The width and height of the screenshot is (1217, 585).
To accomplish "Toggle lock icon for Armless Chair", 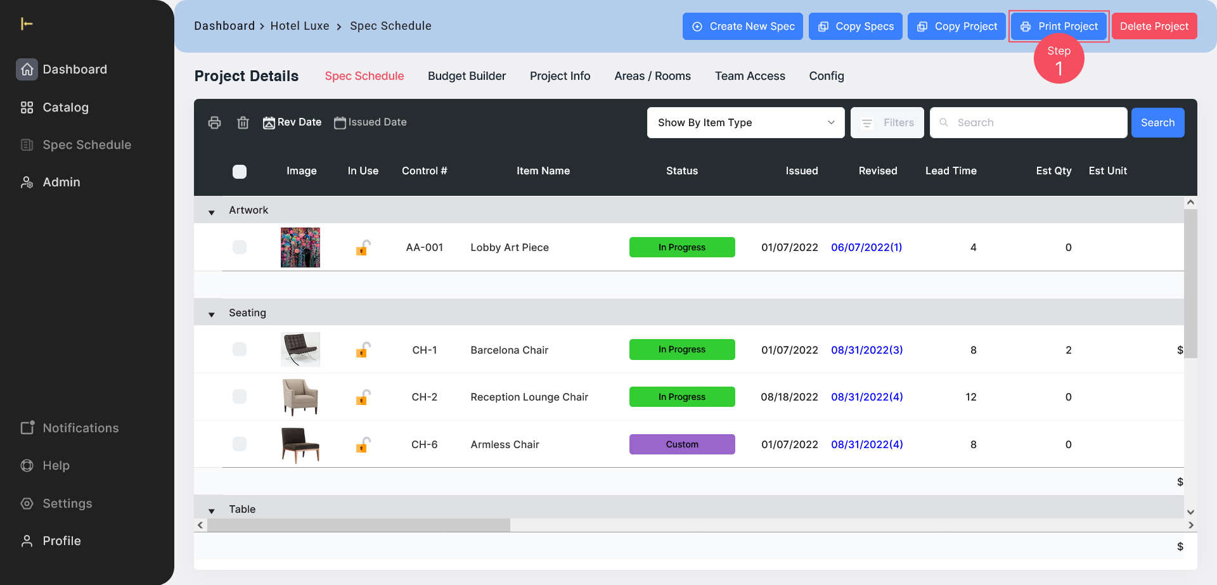I will pos(363,444).
